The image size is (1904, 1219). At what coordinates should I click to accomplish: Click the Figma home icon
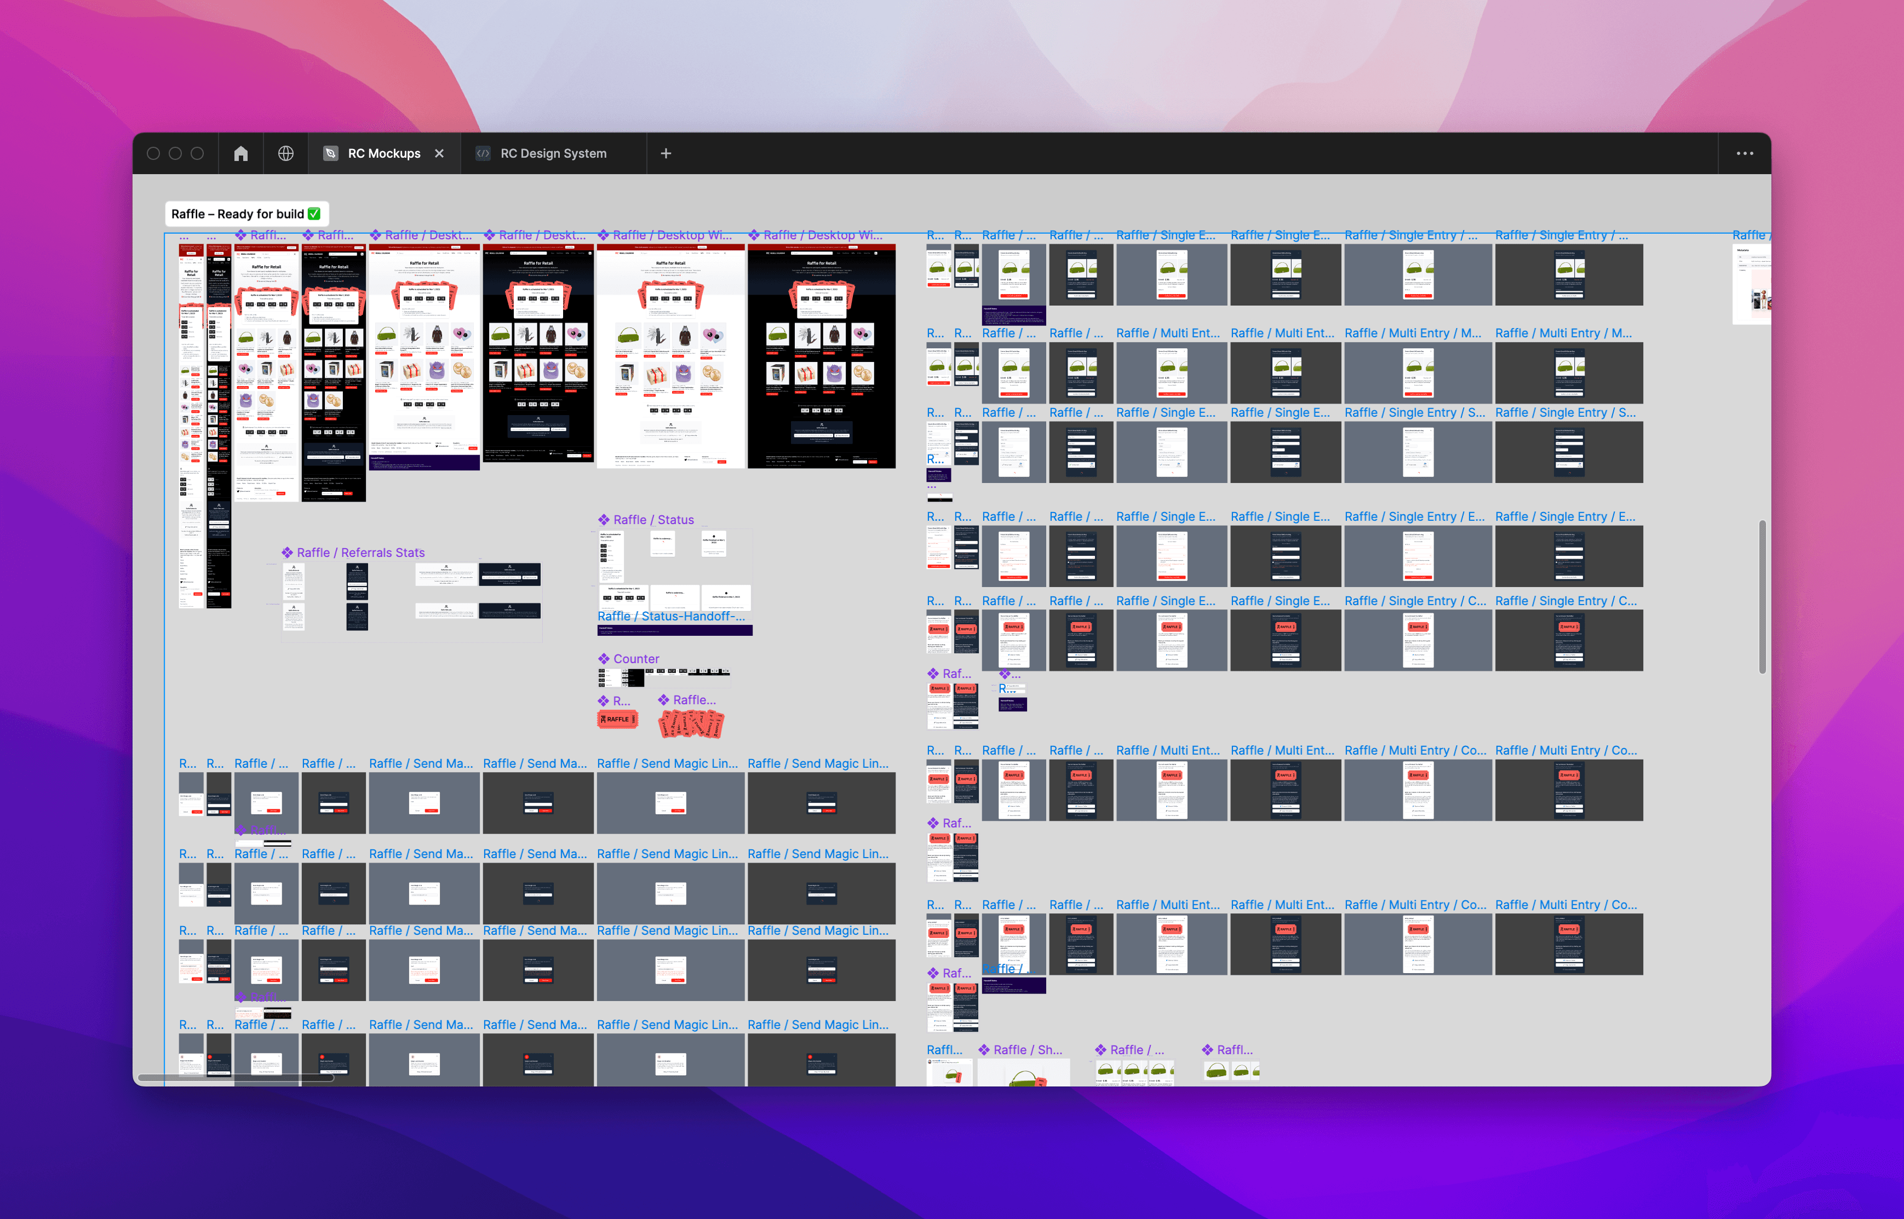click(240, 153)
